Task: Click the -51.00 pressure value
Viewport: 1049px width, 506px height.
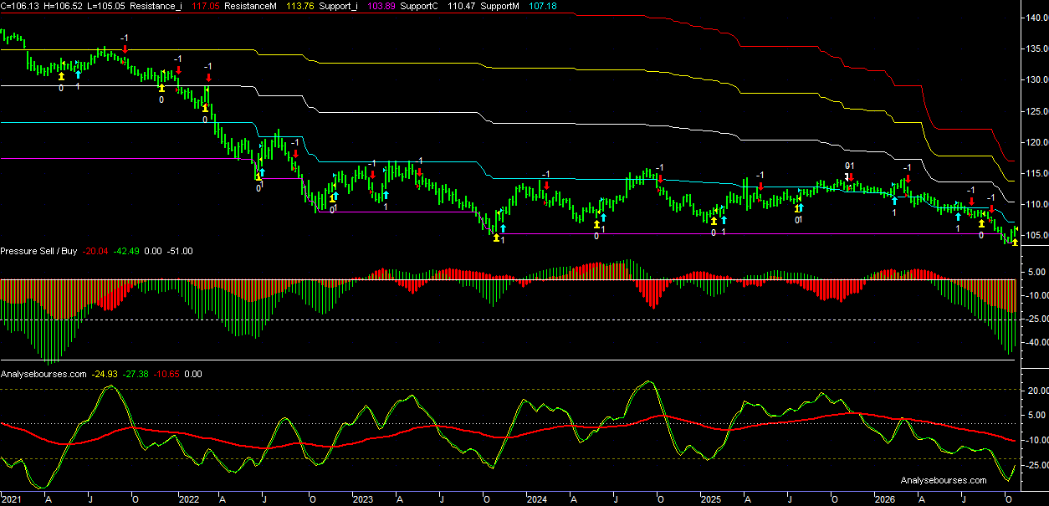Action: pyautogui.click(x=179, y=251)
